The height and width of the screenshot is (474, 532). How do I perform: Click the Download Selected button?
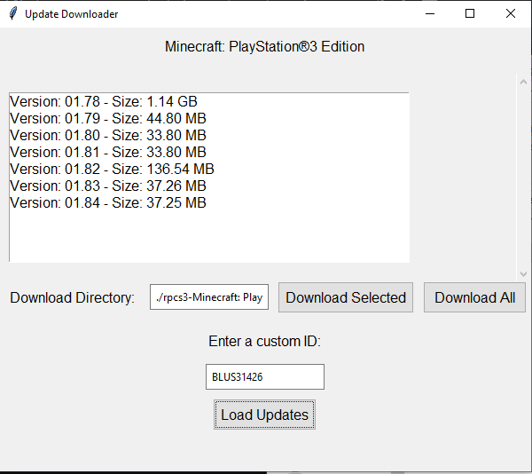(x=346, y=297)
